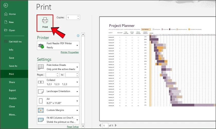
Task: Click the Open folder icon
Action: click(x=6, y=30)
